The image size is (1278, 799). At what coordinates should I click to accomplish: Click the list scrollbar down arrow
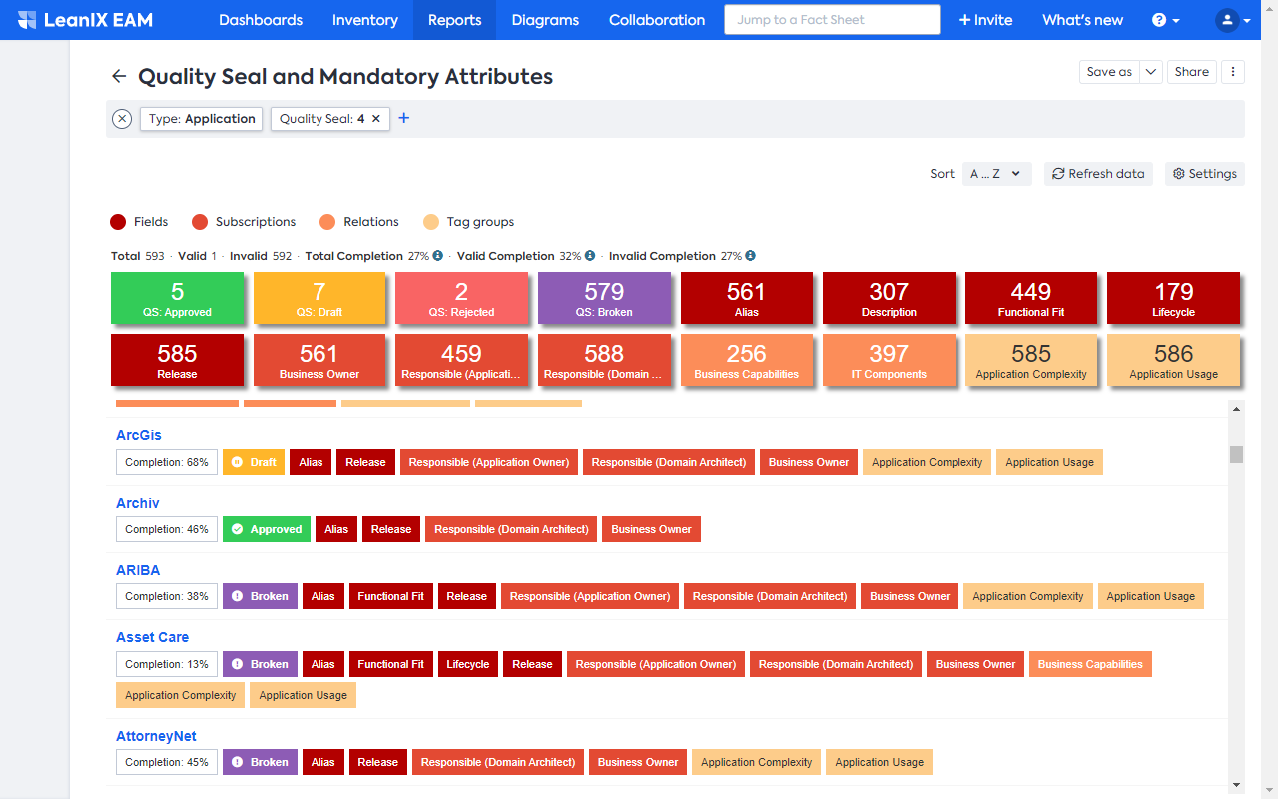1237,785
